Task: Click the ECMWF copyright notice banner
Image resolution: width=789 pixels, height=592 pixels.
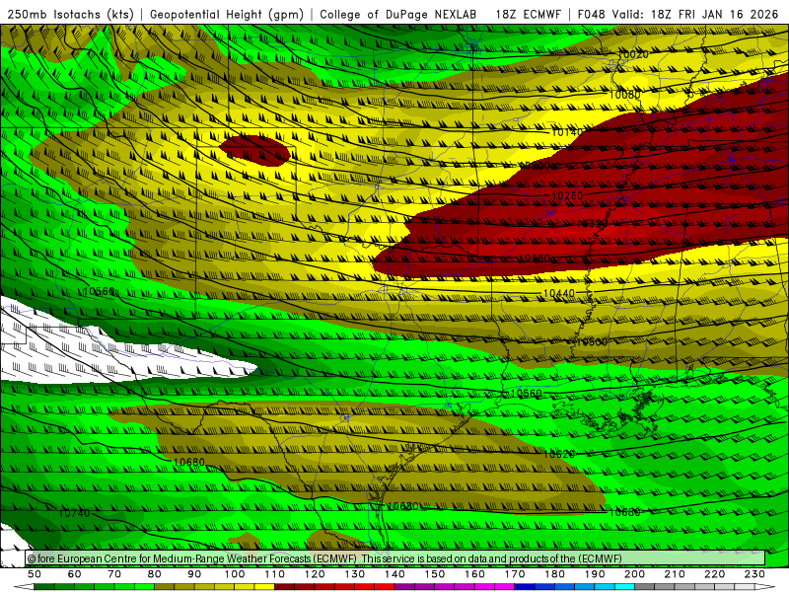Action: tap(395, 558)
